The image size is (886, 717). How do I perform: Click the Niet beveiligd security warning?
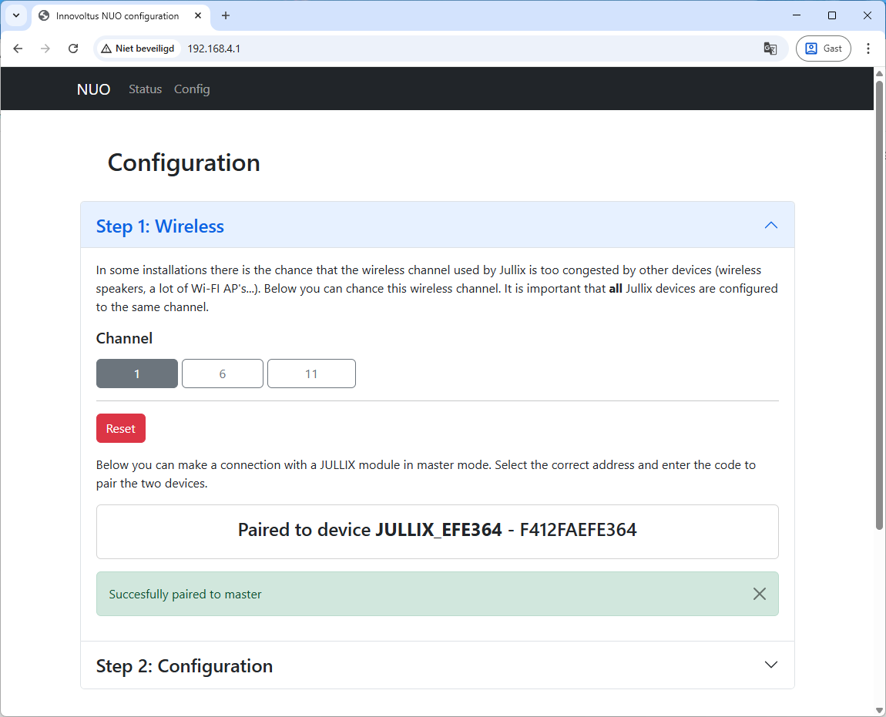[x=138, y=49]
